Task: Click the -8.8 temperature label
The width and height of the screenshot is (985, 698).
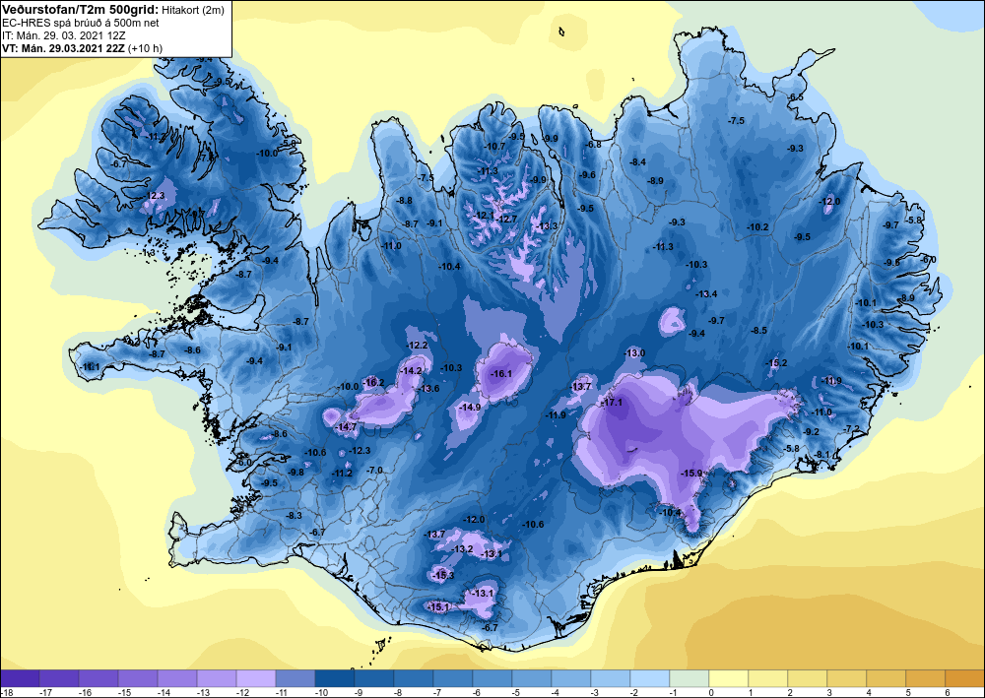Action: (x=405, y=201)
